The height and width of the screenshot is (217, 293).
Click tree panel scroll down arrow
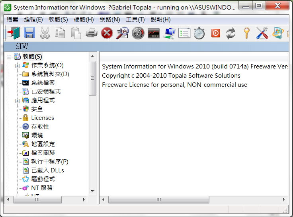pyautogui.click(x=92, y=191)
